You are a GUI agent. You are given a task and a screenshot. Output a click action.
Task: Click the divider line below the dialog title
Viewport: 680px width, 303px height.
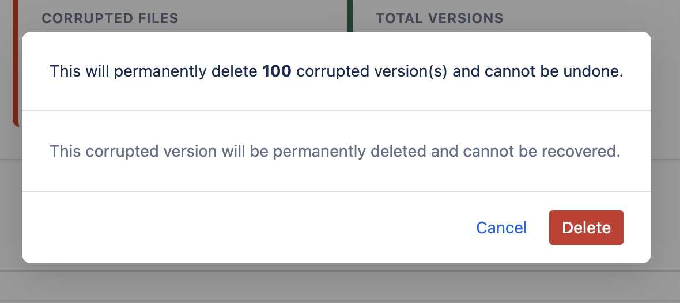pyautogui.click(x=337, y=111)
